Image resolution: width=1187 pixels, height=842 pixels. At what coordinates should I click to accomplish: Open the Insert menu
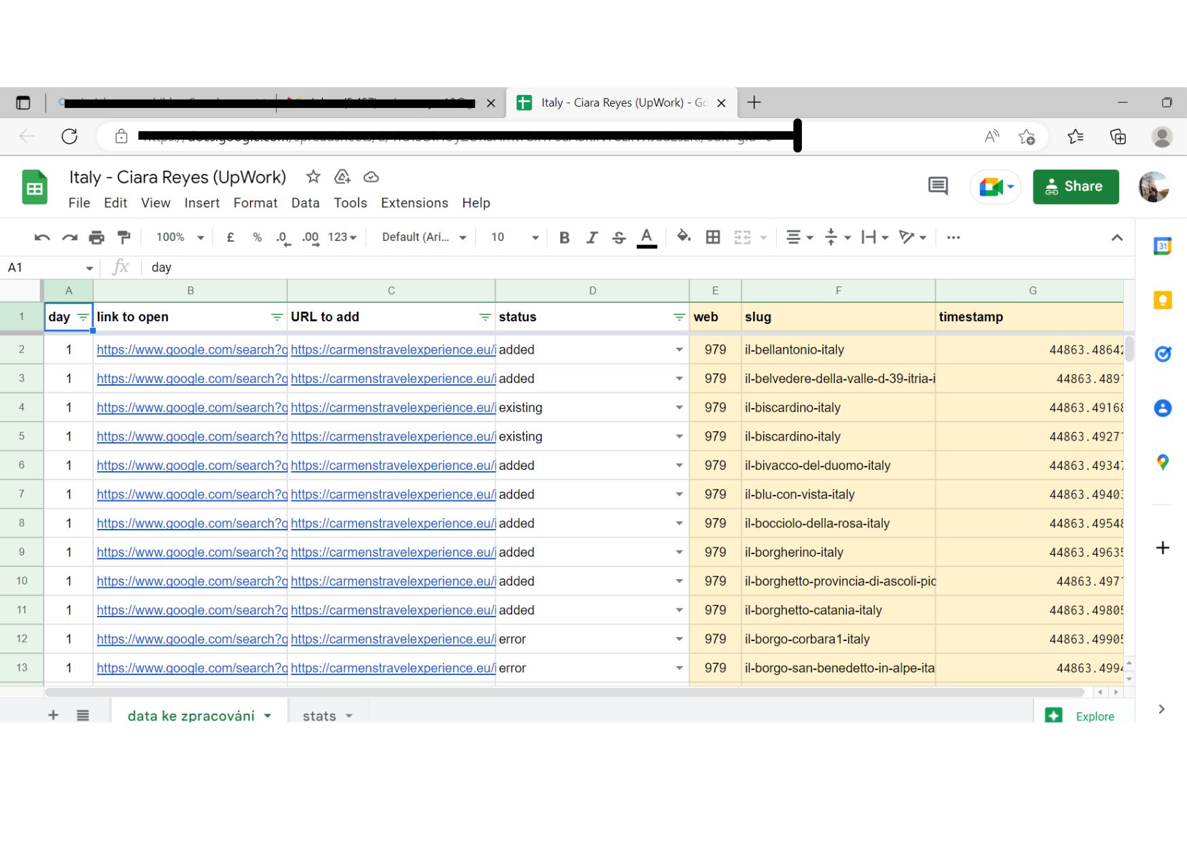tap(202, 203)
